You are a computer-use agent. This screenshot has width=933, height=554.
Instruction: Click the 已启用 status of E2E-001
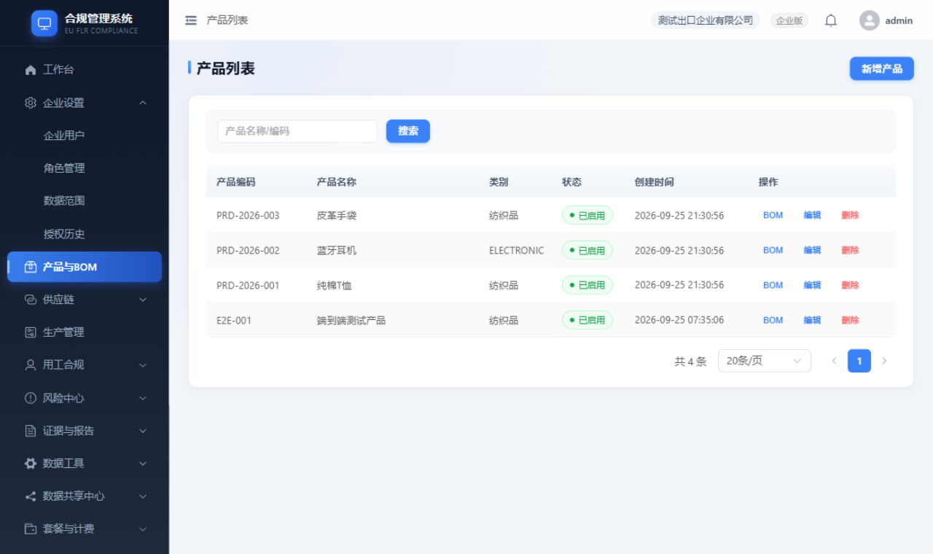point(587,320)
